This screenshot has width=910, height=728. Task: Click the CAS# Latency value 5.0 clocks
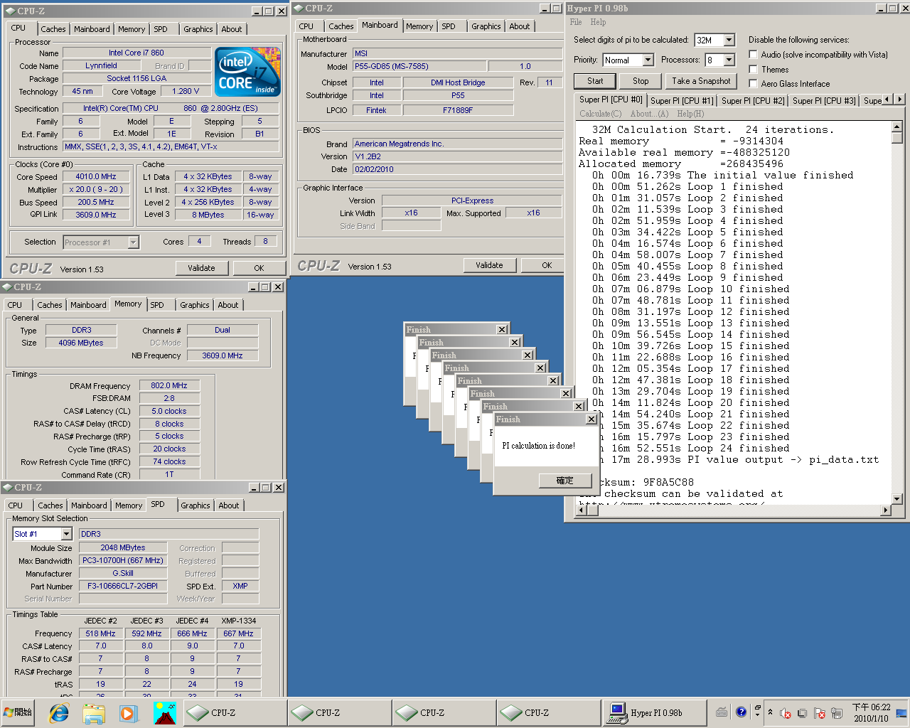169,411
